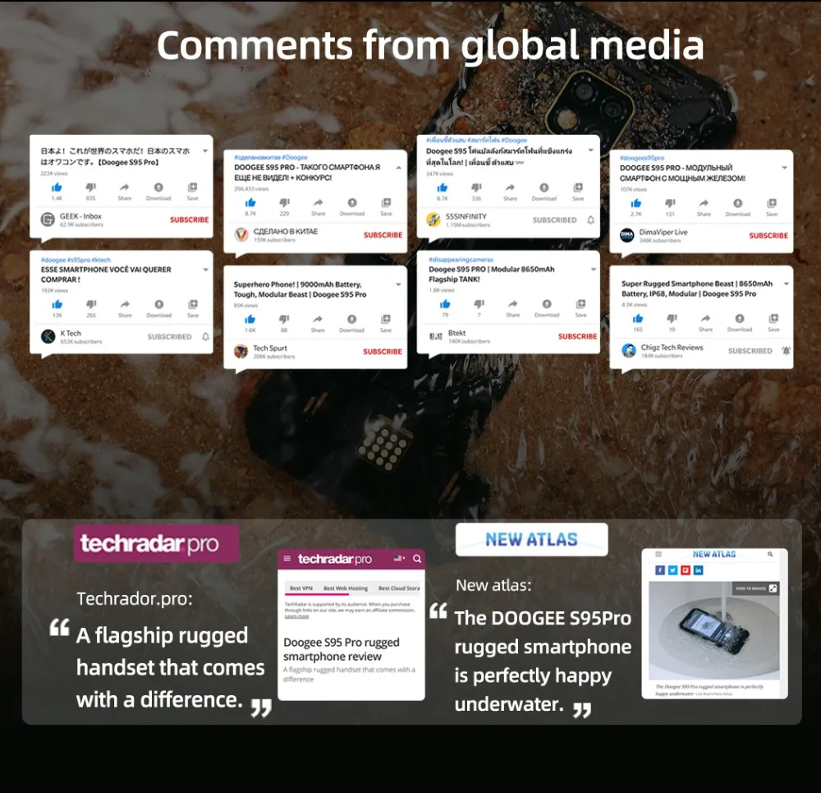Screen dimensions: 821x793
Task: Share the New Atlas article on LinkedIn
Action: click(x=699, y=570)
